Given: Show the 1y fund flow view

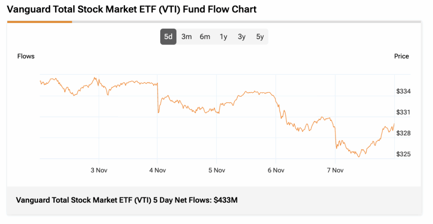Looking at the screenshot, I should tap(223, 37).
